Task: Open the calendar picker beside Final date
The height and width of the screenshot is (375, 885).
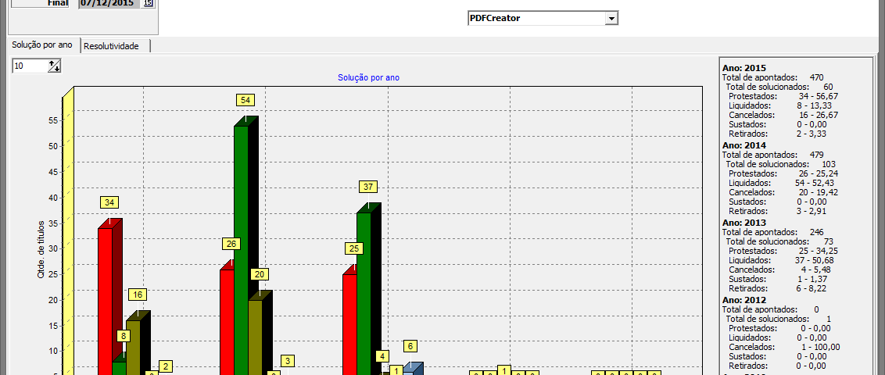Action: 148,4
